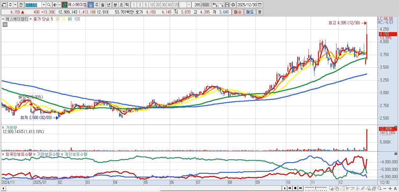Toggle the 신 badge before stock name
Screen dimensions: 399x192
[x=64, y=5]
